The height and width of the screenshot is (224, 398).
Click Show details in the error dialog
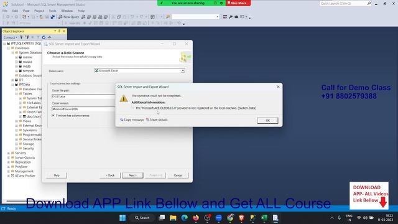pyautogui.click(x=157, y=119)
